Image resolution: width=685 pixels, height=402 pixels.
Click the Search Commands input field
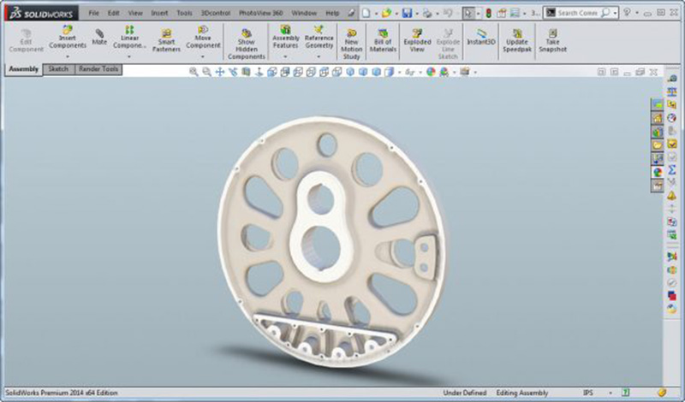click(581, 14)
